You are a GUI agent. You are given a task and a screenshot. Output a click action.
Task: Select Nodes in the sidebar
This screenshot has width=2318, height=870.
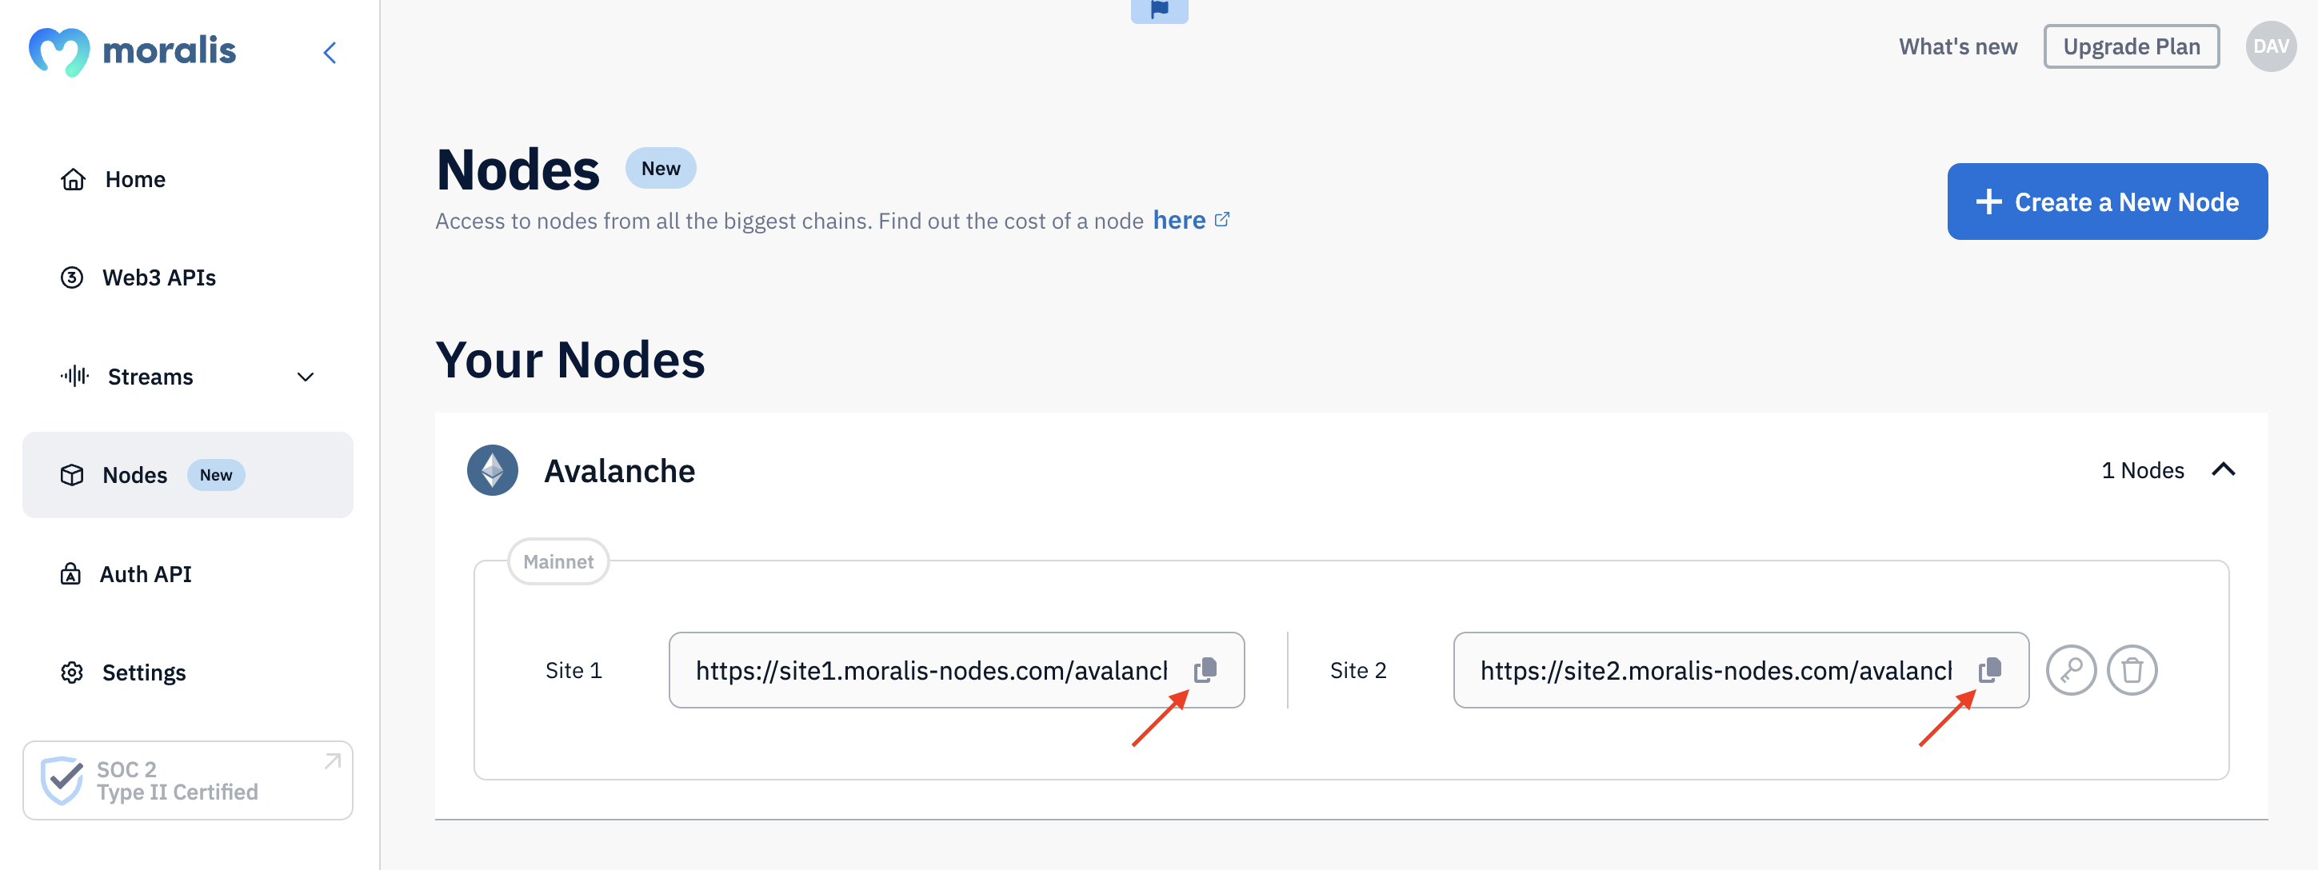click(x=187, y=475)
